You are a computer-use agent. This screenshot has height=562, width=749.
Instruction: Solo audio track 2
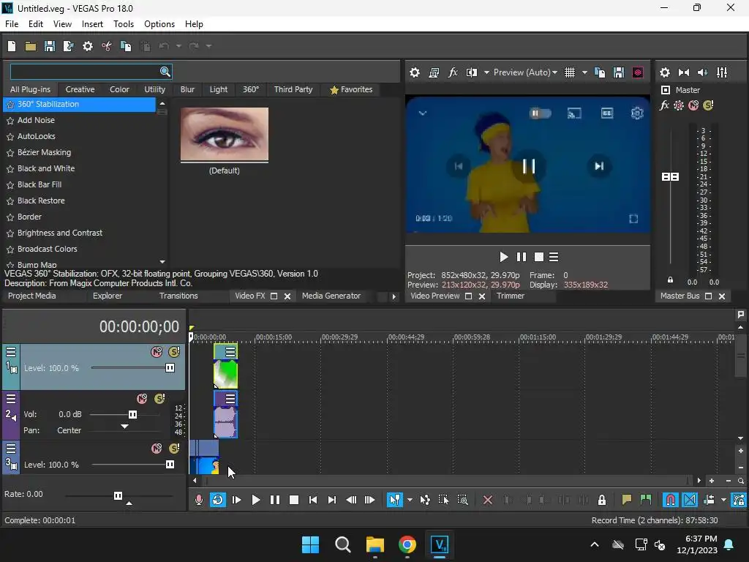(x=159, y=399)
